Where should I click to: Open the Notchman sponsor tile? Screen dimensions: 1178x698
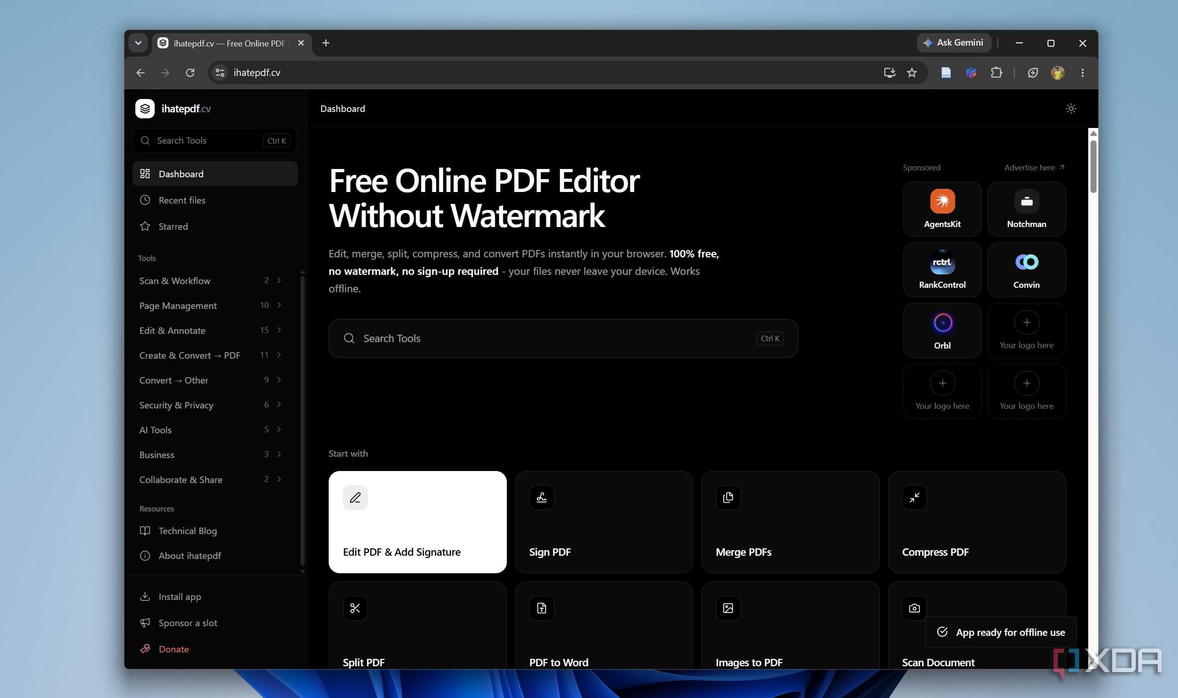(1026, 209)
